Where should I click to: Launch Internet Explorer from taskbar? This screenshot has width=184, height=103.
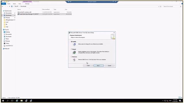tap(17, 101)
